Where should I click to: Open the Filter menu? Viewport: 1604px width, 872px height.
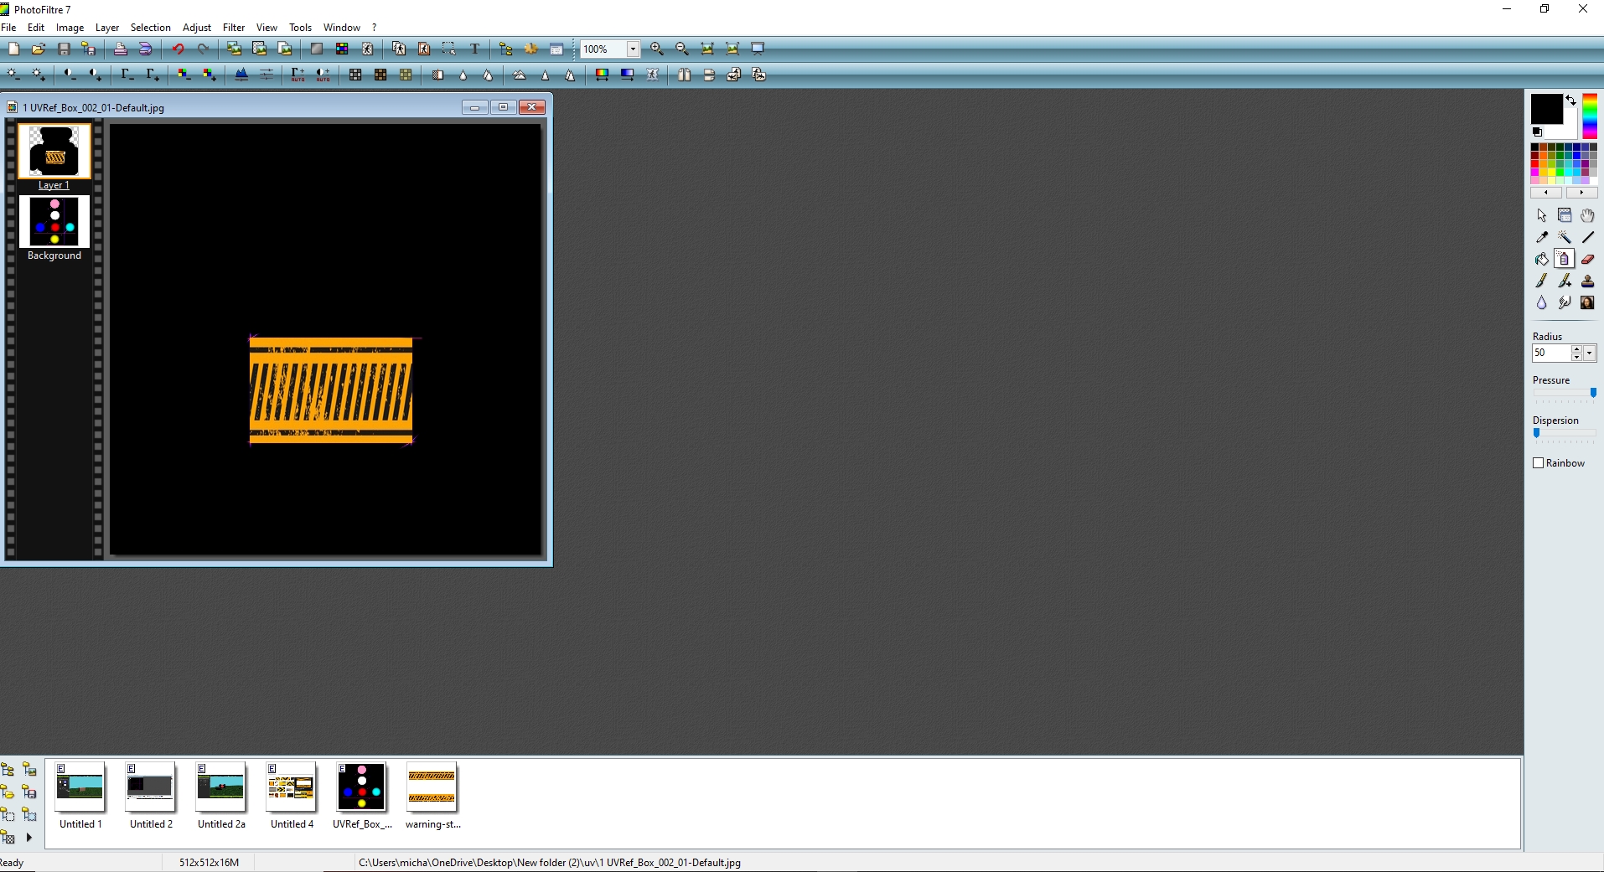click(x=233, y=28)
